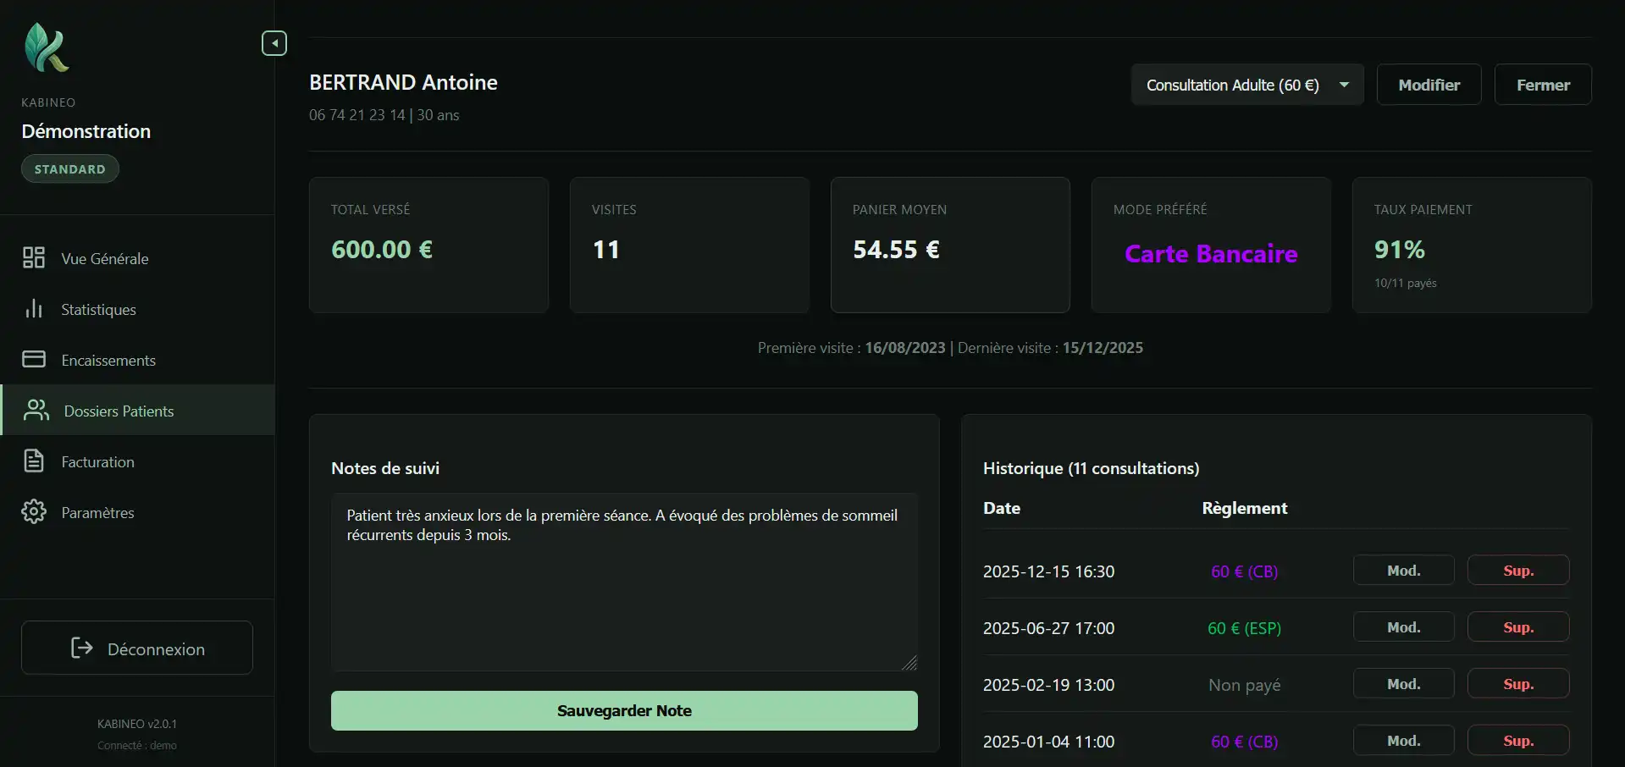
Task: Open the Consultation Adulte (60 €) dropdown
Action: pyautogui.click(x=1246, y=85)
